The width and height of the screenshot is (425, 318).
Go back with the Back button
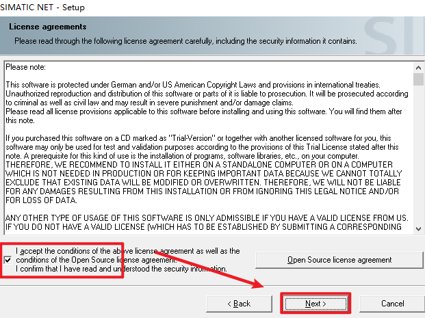point(239,304)
